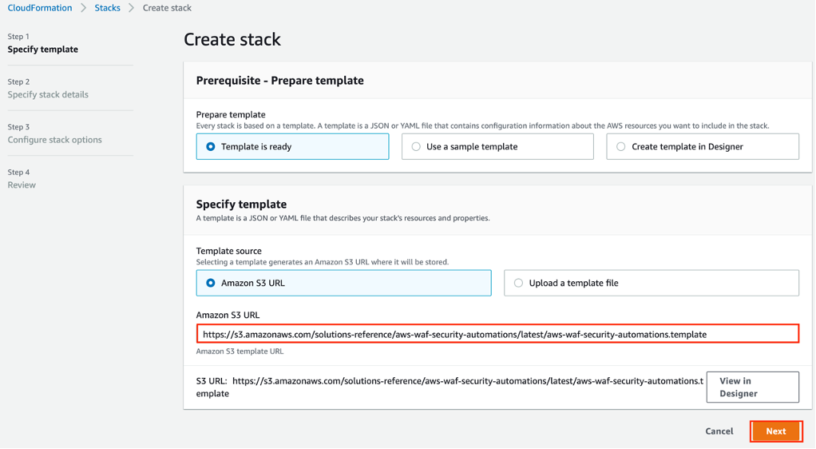Choose the "Use a sample template" option
Viewport: 816px width, 449px height.
(416, 147)
